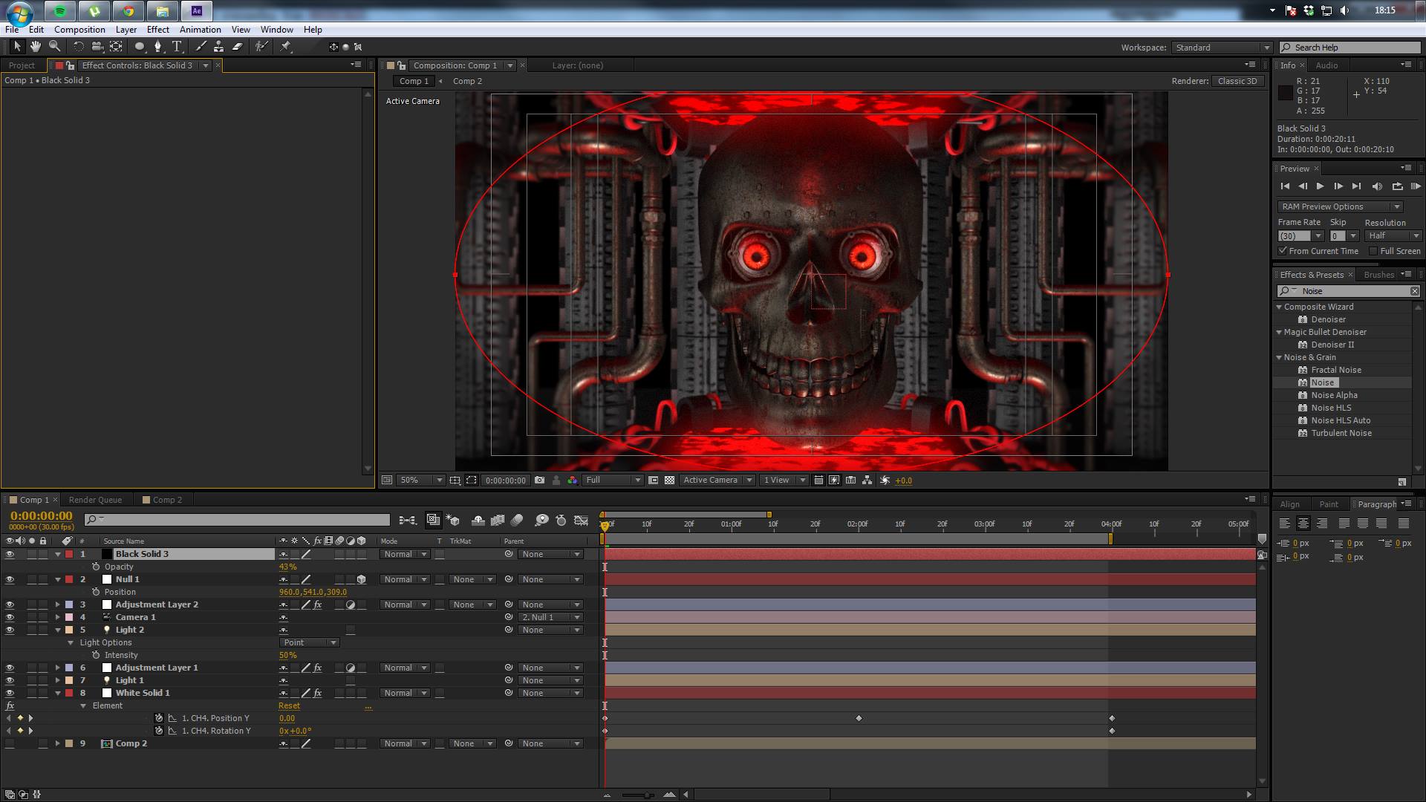Image resolution: width=1426 pixels, height=802 pixels.
Task: Adjust the exposure value +0.0
Action: tap(903, 480)
